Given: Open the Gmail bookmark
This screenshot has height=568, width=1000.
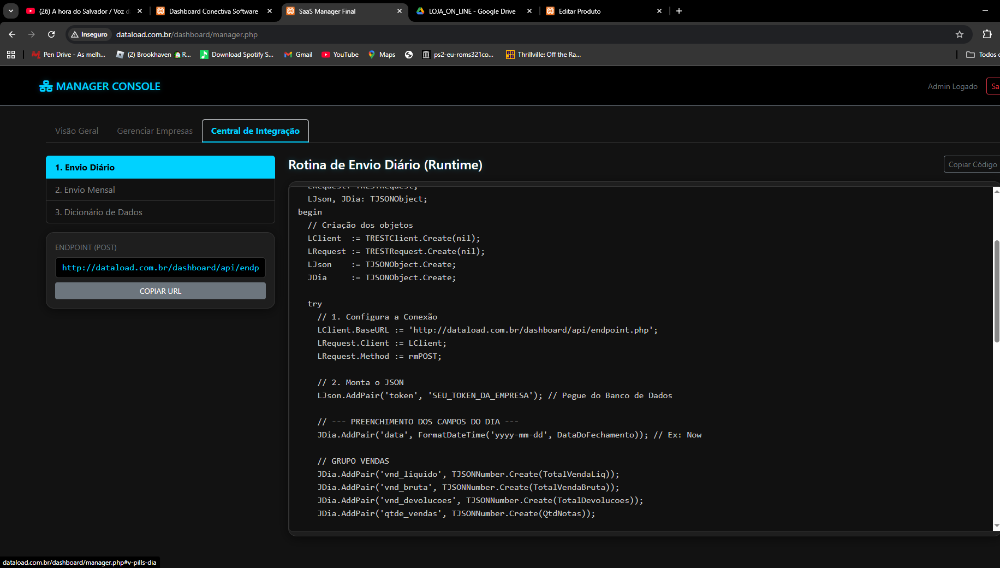Looking at the screenshot, I should pyautogui.click(x=299, y=55).
